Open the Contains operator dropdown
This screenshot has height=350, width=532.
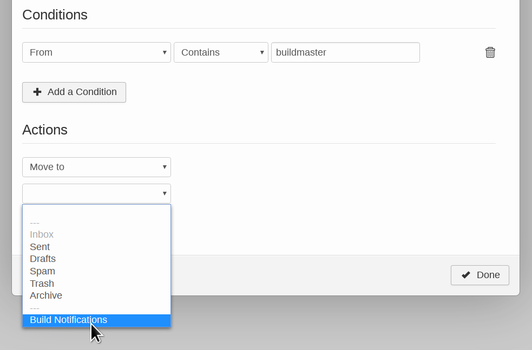coord(221,52)
